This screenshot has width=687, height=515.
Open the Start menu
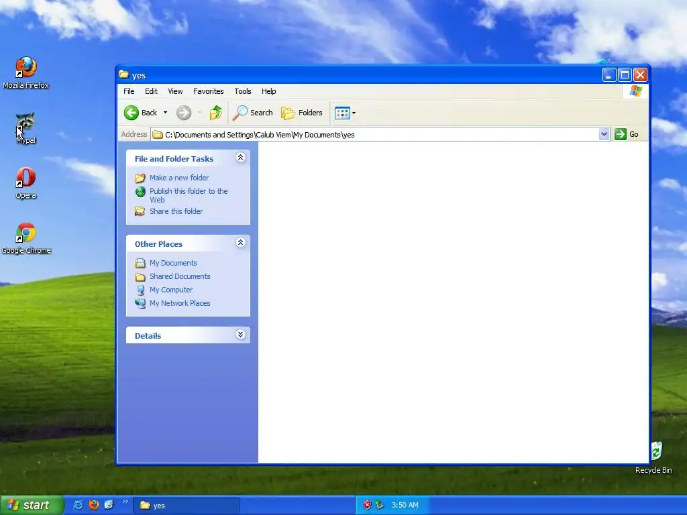point(32,505)
